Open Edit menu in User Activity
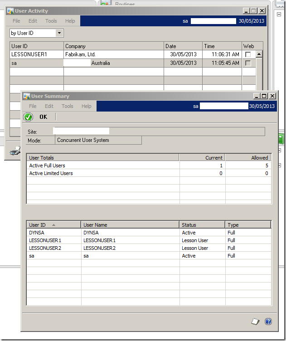This screenshot has height=341, width=286. [x=33, y=21]
